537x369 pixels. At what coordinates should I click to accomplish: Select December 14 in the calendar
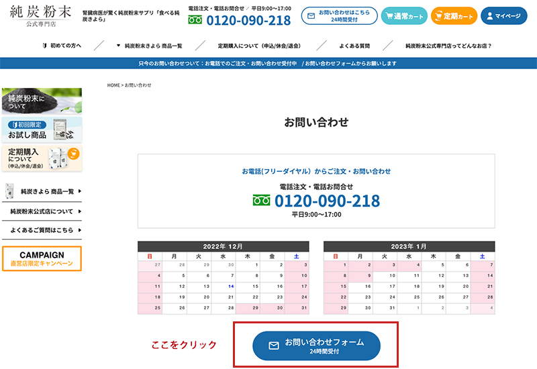coord(231,286)
